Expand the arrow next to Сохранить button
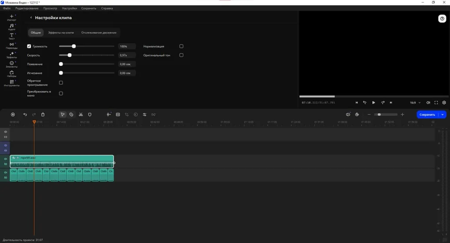Image resolution: width=450 pixels, height=243 pixels. (443, 114)
